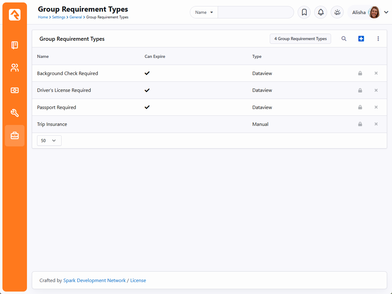Open the briefcase admin sidebar section

(15, 136)
